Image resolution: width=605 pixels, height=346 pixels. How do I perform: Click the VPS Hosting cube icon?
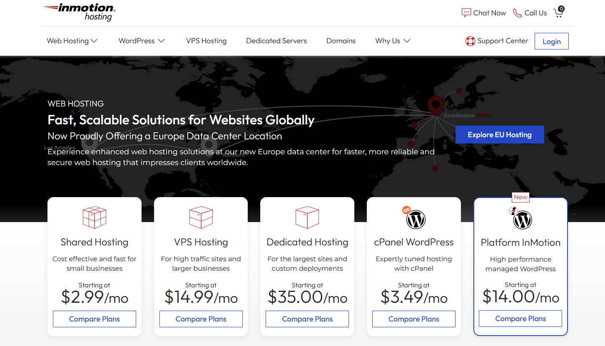tap(201, 217)
